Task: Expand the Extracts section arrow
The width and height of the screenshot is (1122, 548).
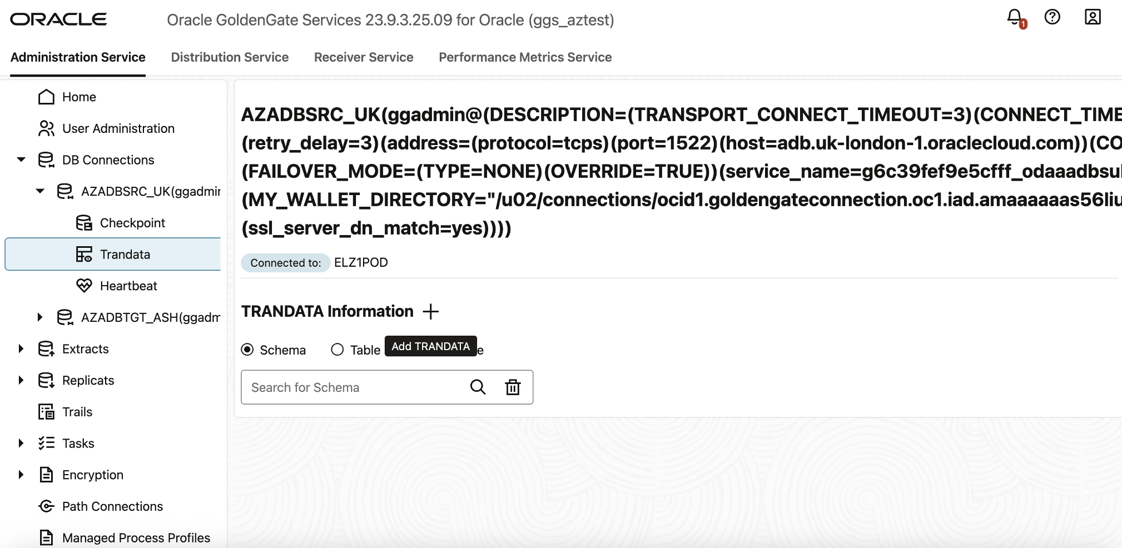Action: point(21,349)
